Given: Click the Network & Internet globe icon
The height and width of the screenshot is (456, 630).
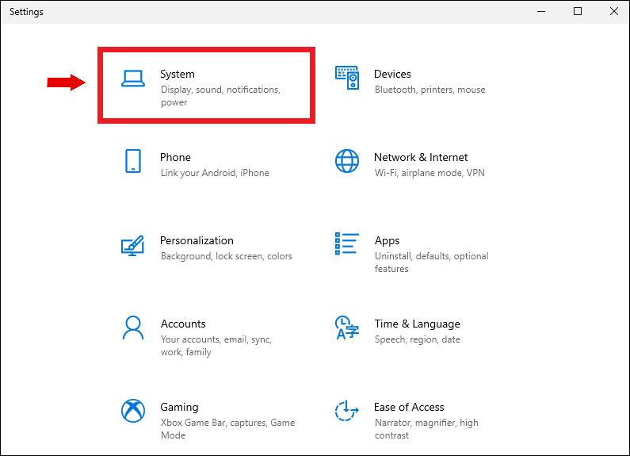Looking at the screenshot, I should click(347, 161).
